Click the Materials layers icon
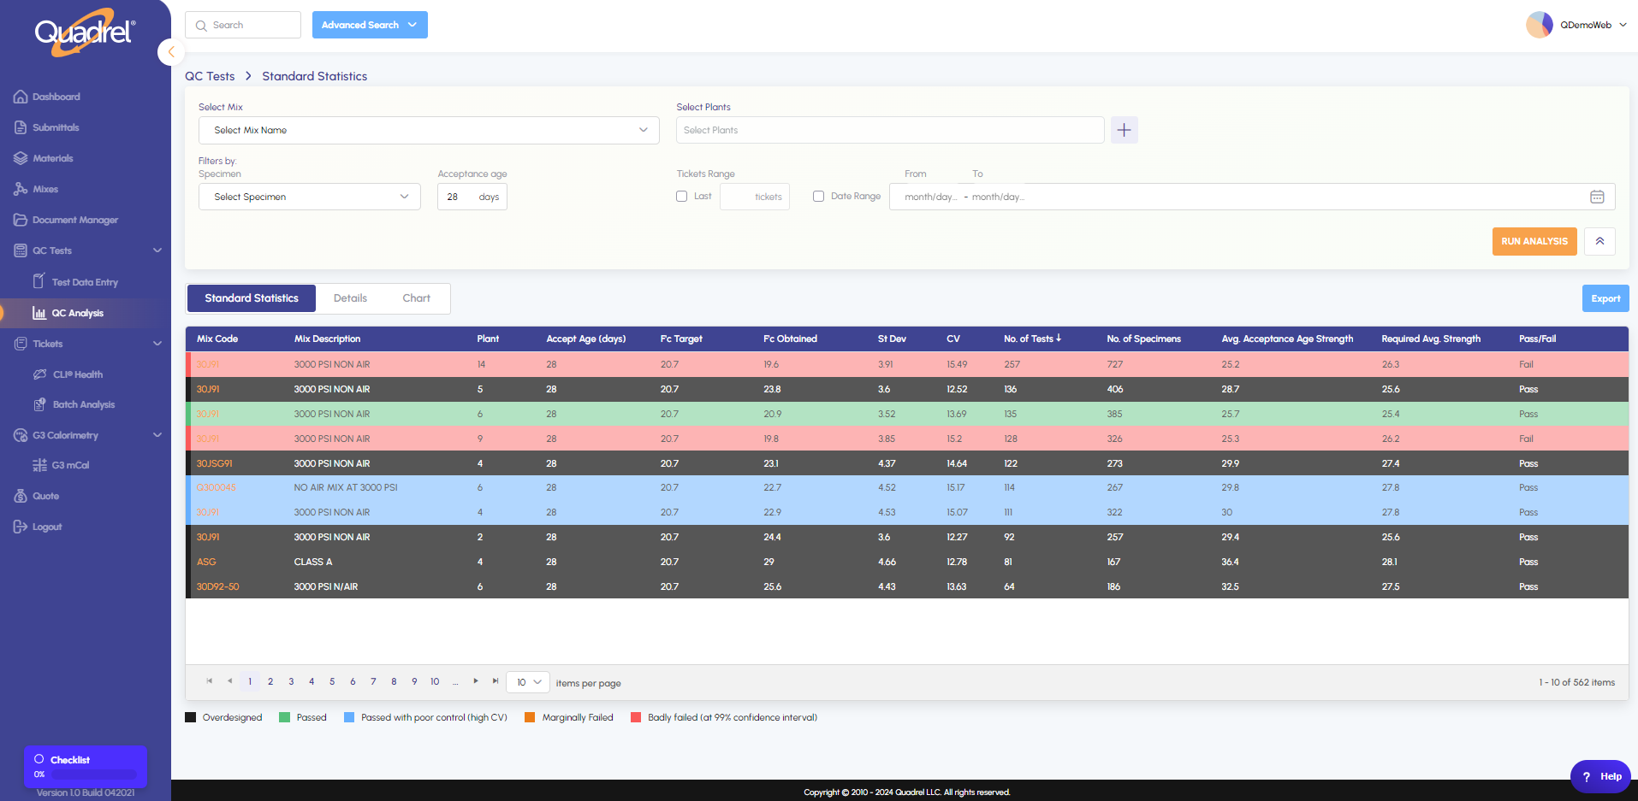Screen dimensions: 1638x801 [21, 158]
